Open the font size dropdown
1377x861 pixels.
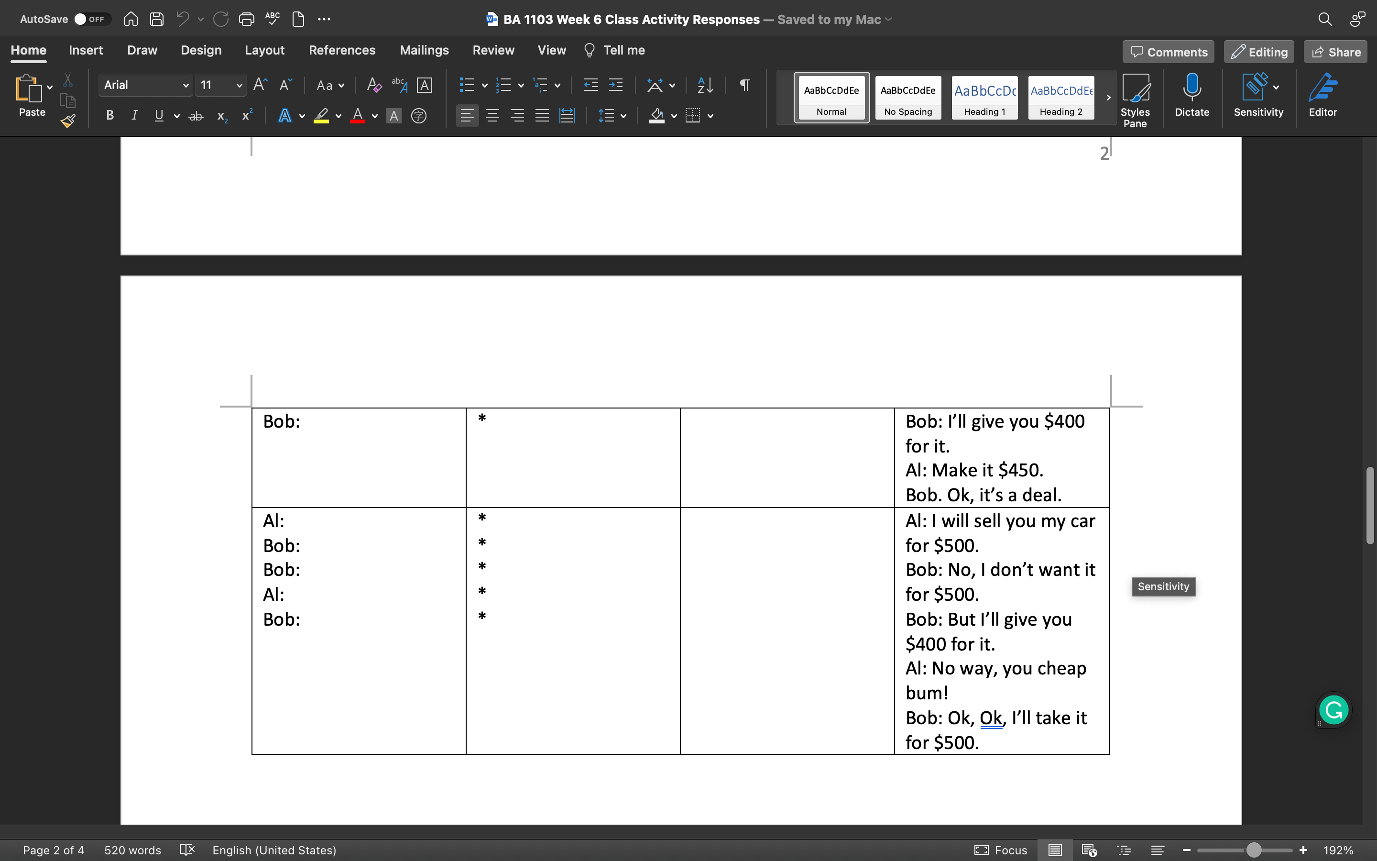point(239,85)
